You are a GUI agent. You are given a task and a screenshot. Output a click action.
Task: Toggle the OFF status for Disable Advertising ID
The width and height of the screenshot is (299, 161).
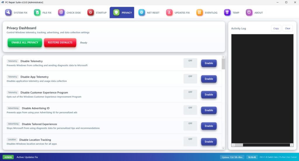tap(190, 110)
